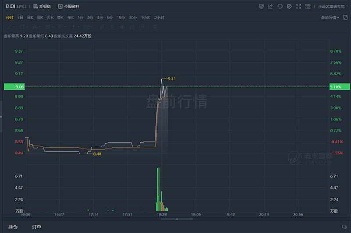Select the 1小时 one-hour interval
The width and height of the screenshot is (351, 233).
(x=146, y=18)
